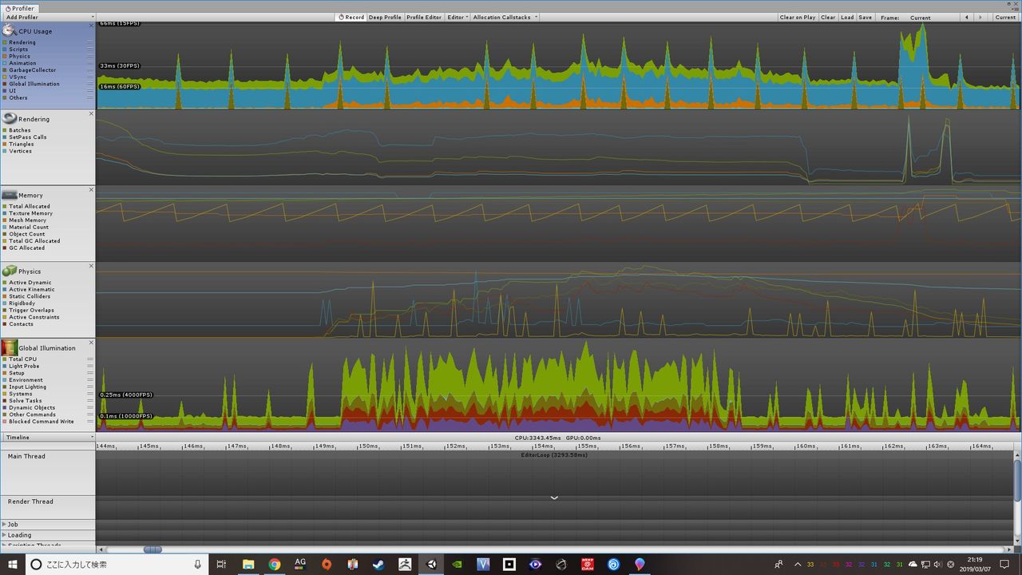Viewport: 1022px width, 575px height.
Task: Click the CPU Usage stopwatch icon
Action: 9,30
